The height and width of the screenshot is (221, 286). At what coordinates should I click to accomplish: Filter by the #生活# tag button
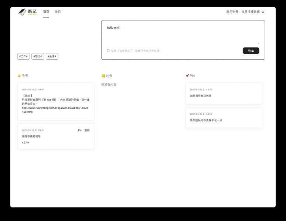(x=52, y=56)
